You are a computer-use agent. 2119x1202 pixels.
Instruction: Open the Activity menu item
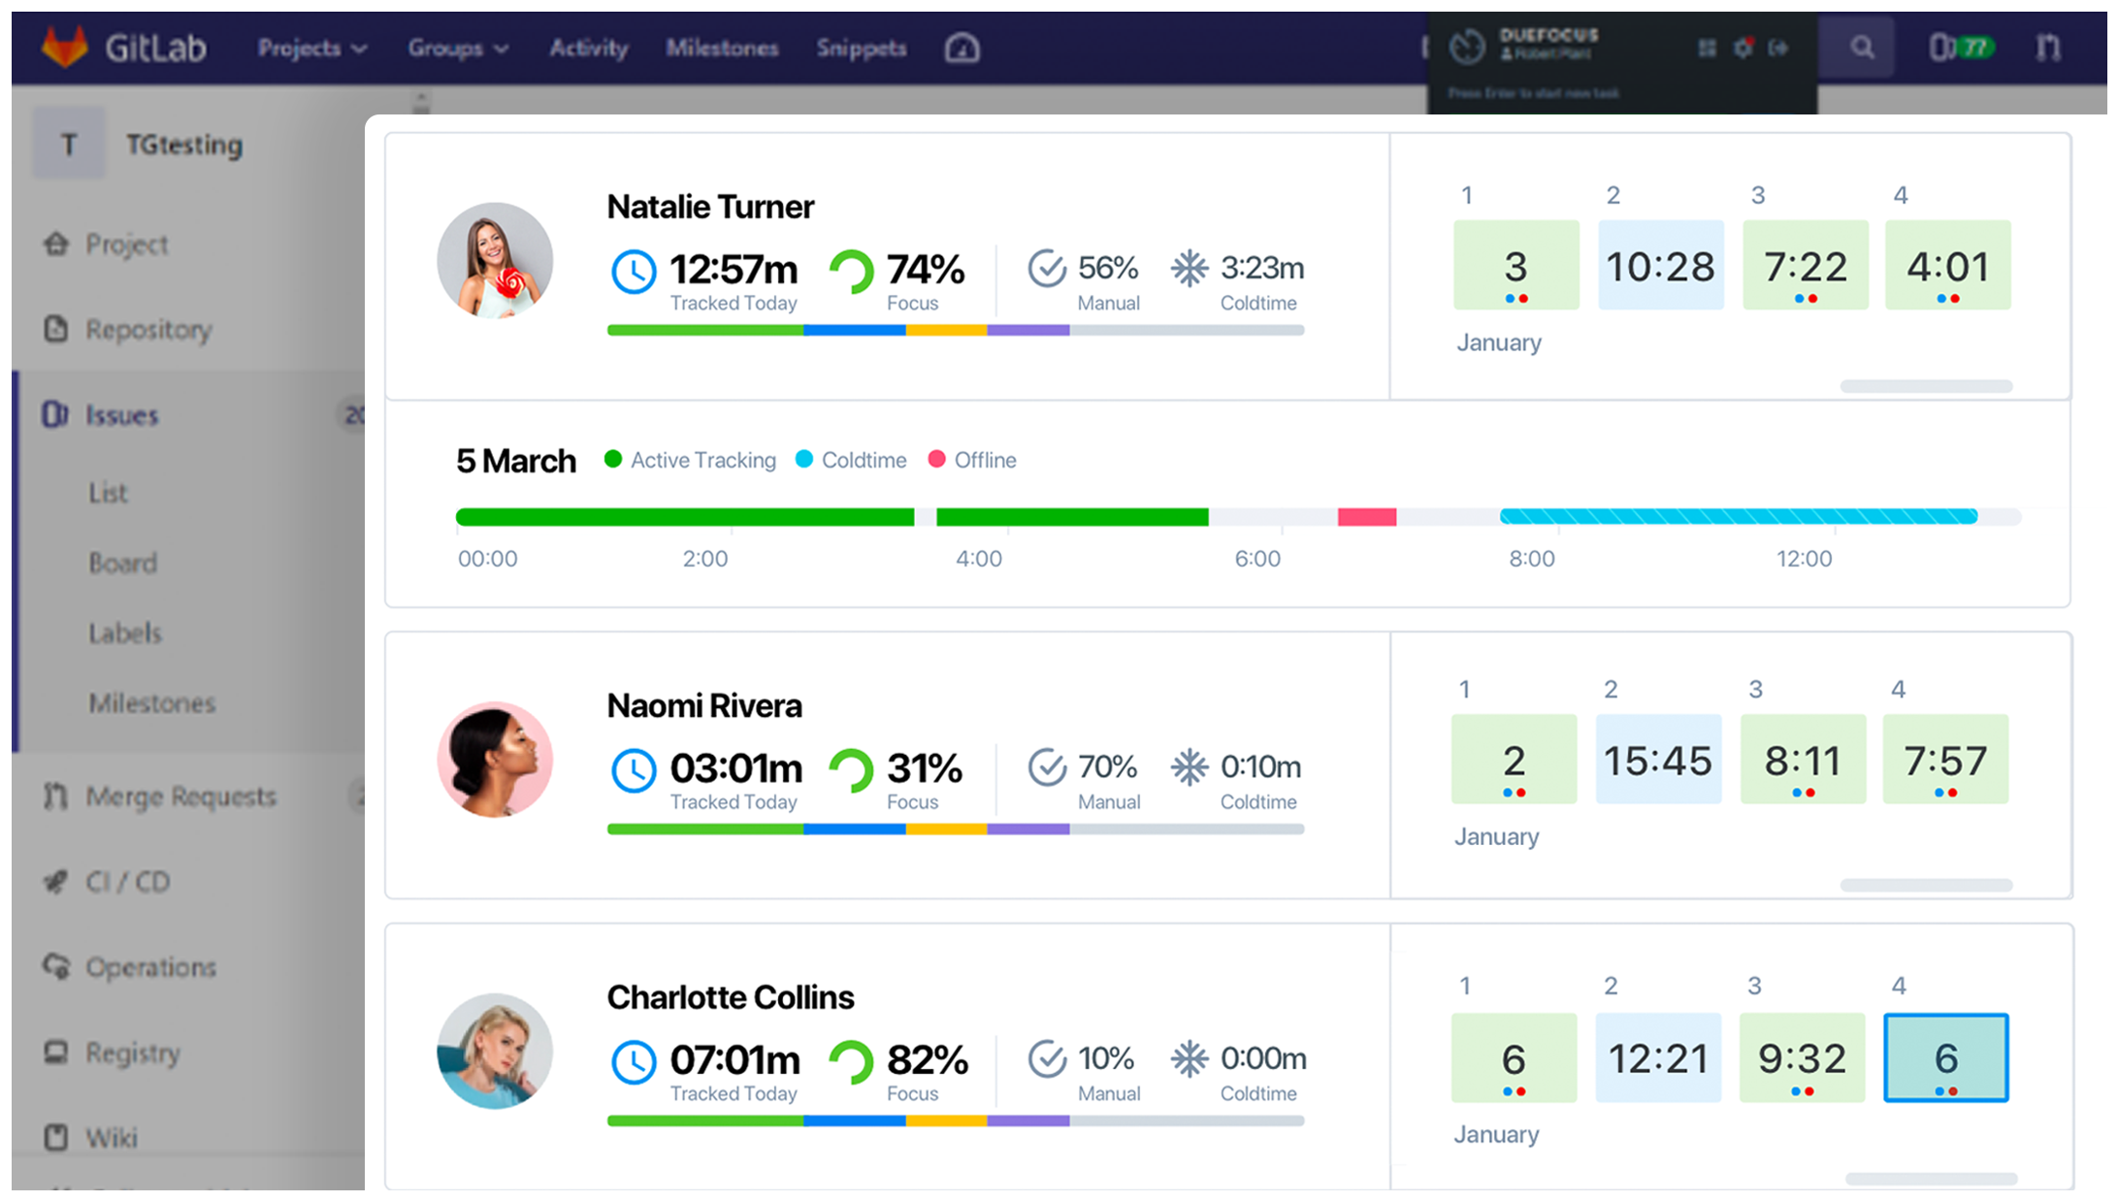coord(588,48)
